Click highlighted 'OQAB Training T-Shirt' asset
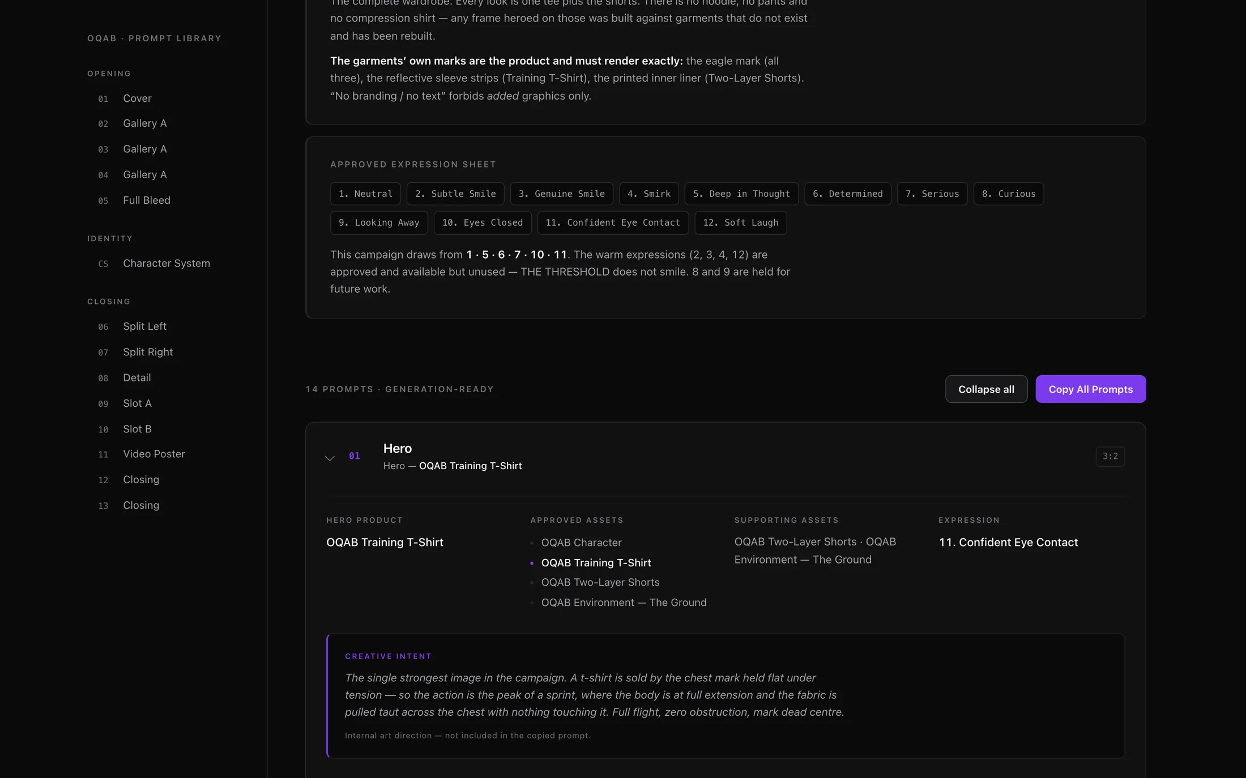 (x=596, y=563)
